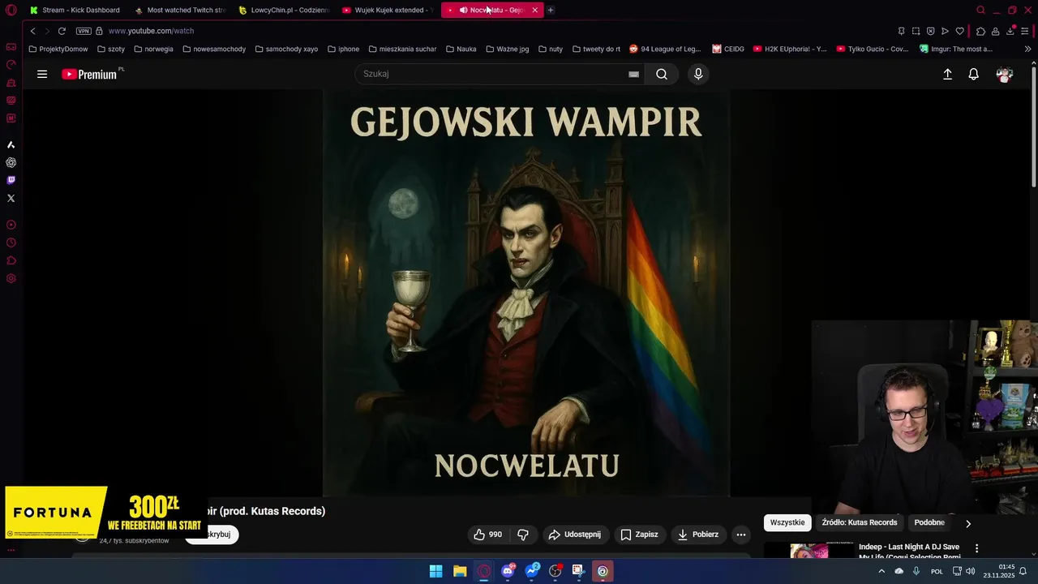Click the search magnifier button in YouTube
The height and width of the screenshot is (584, 1038).
point(662,74)
